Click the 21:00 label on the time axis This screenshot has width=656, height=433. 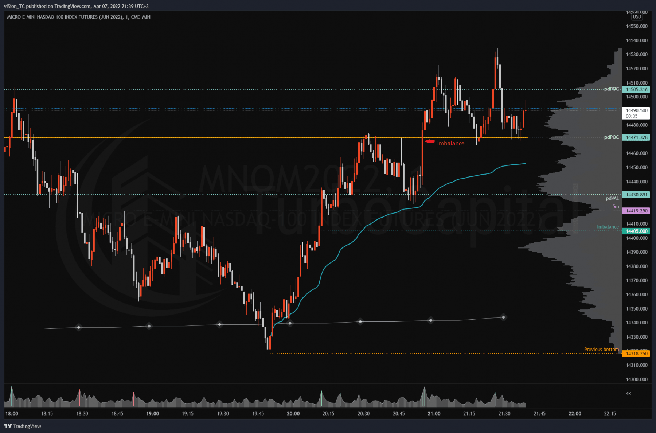tap(434, 413)
